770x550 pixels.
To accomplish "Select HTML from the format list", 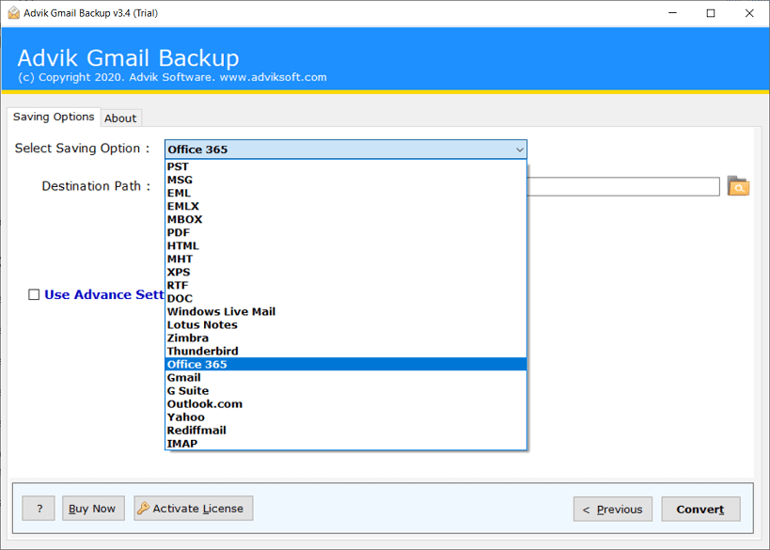I will coord(346,245).
